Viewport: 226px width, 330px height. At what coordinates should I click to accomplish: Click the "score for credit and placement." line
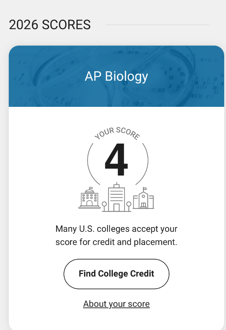116,242
